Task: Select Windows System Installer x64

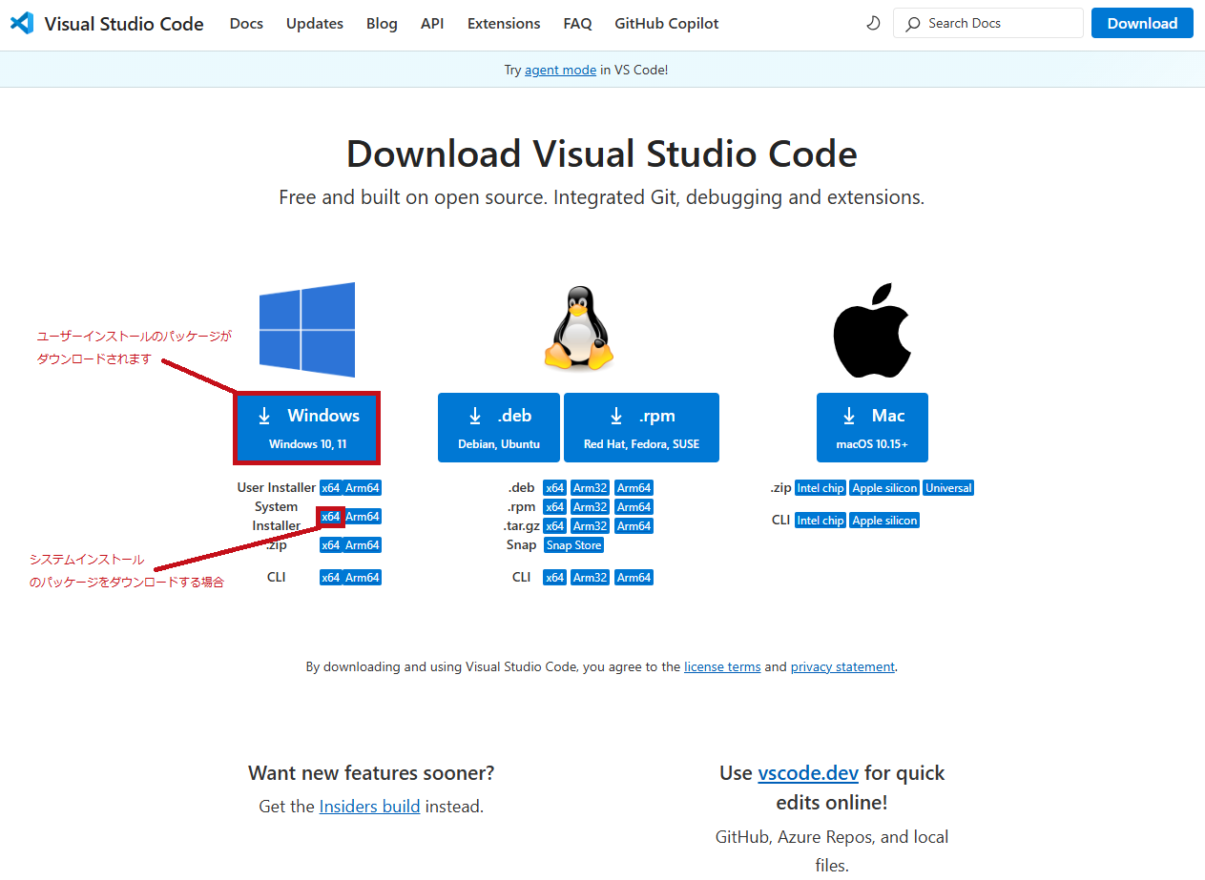Action: pyautogui.click(x=330, y=517)
